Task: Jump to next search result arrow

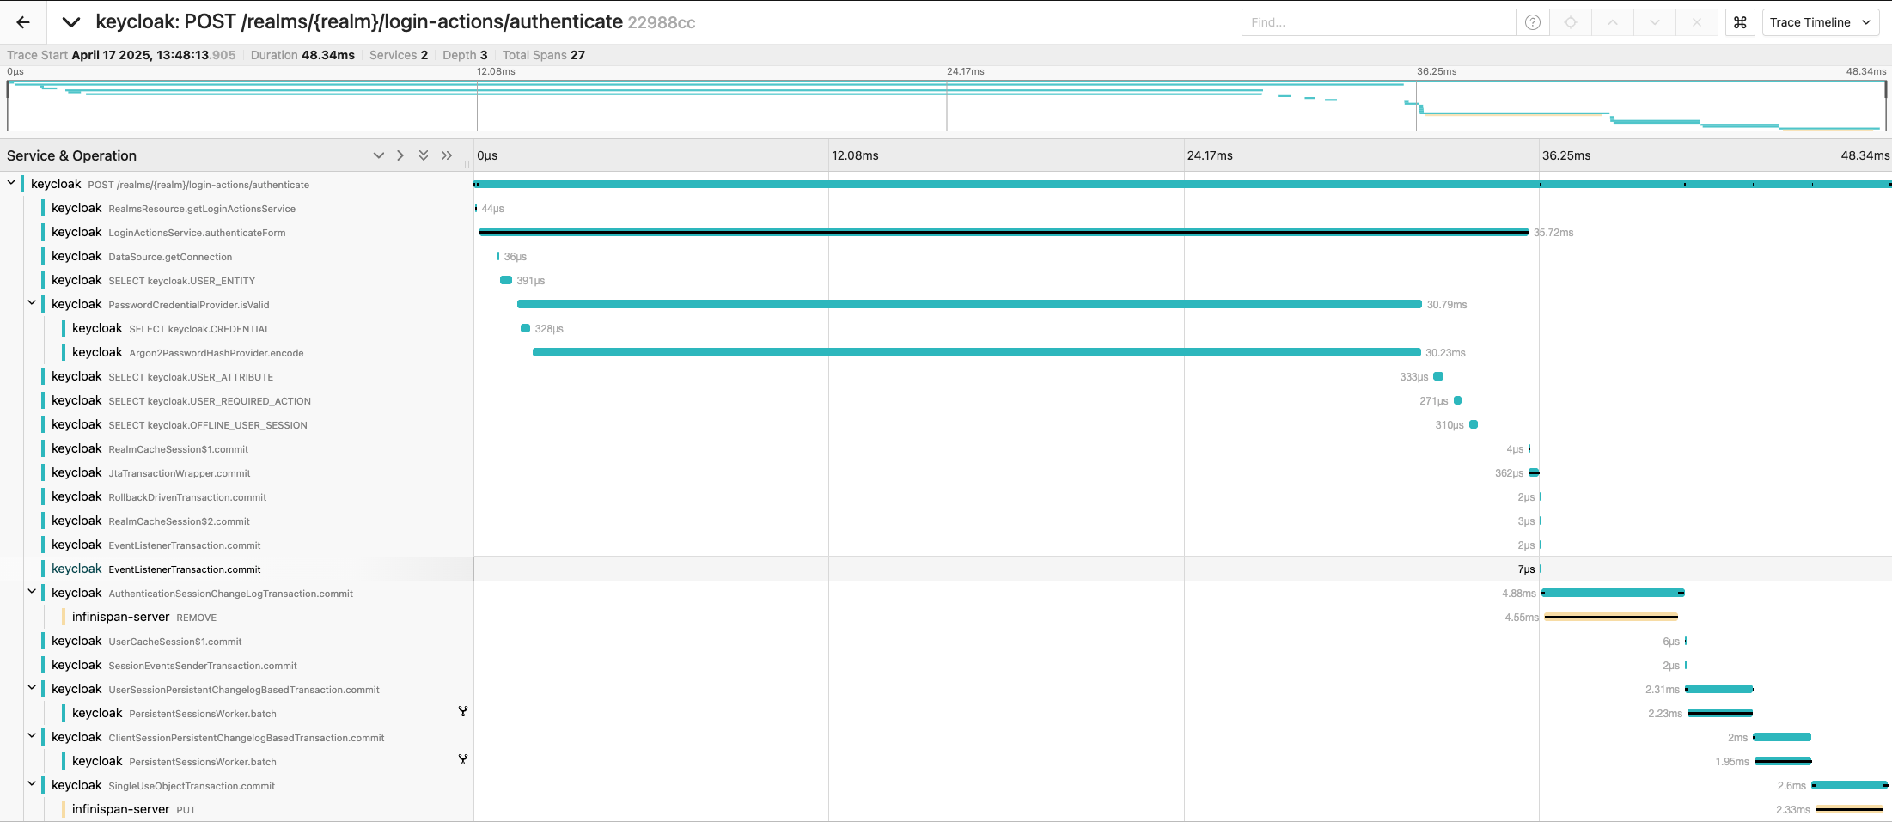Action: pos(1654,22)
